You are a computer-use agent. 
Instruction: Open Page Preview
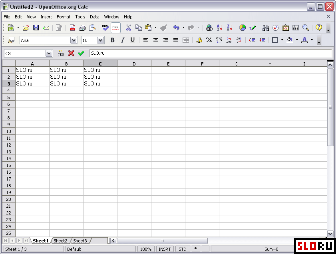pos(92,28)
